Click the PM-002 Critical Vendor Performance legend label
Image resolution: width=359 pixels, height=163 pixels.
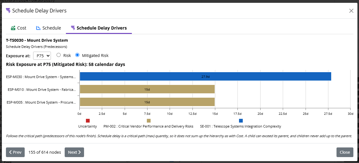[x=148, y=126]
